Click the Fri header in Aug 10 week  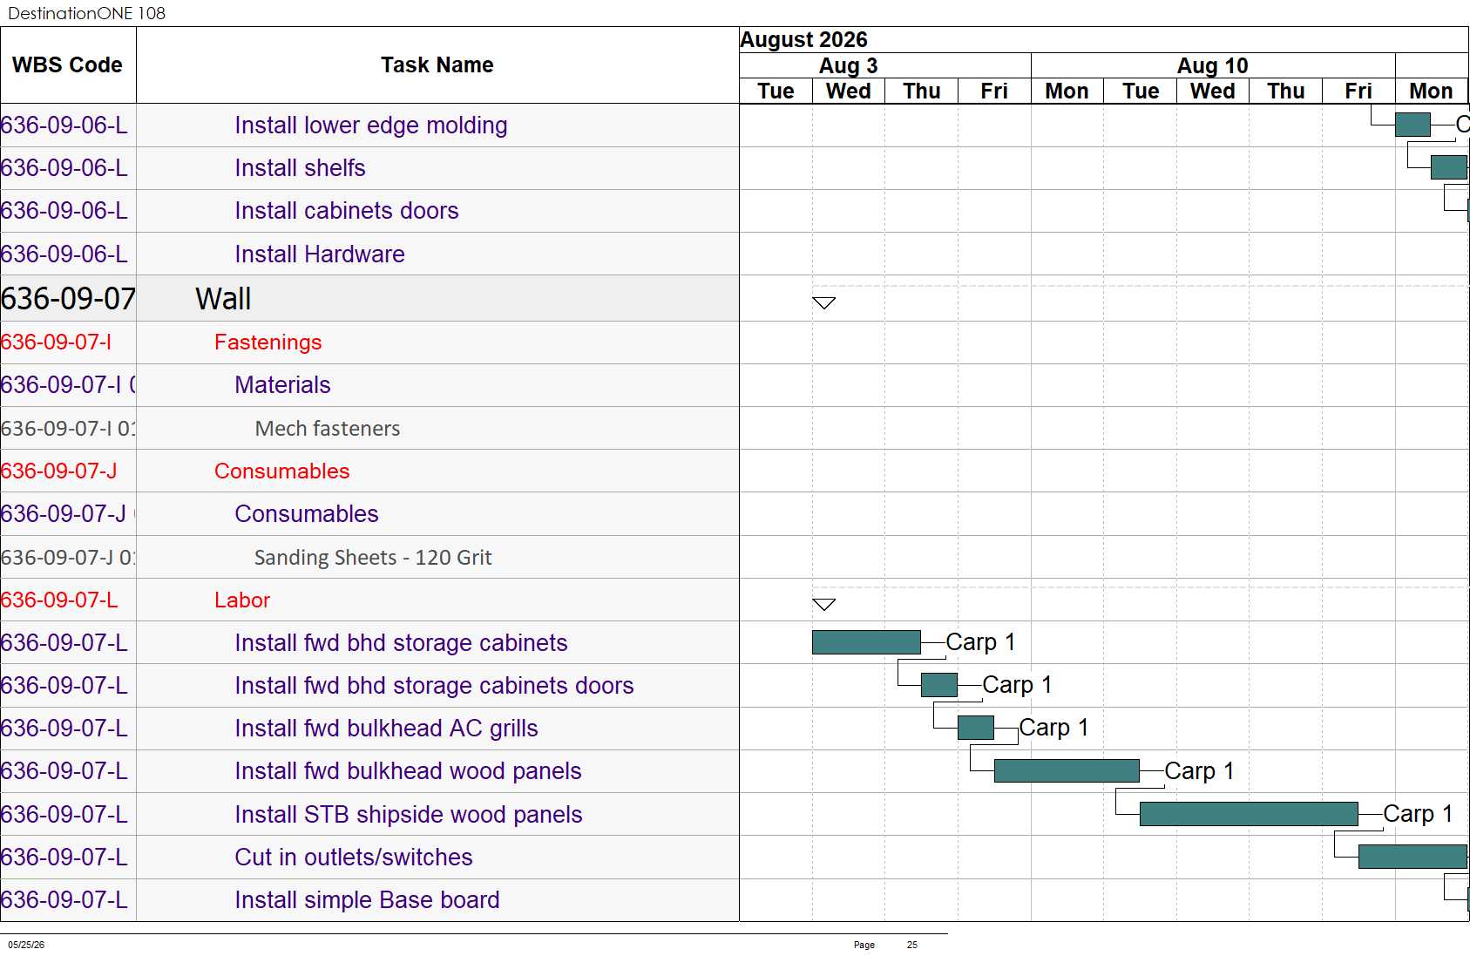pos(1358,92)
